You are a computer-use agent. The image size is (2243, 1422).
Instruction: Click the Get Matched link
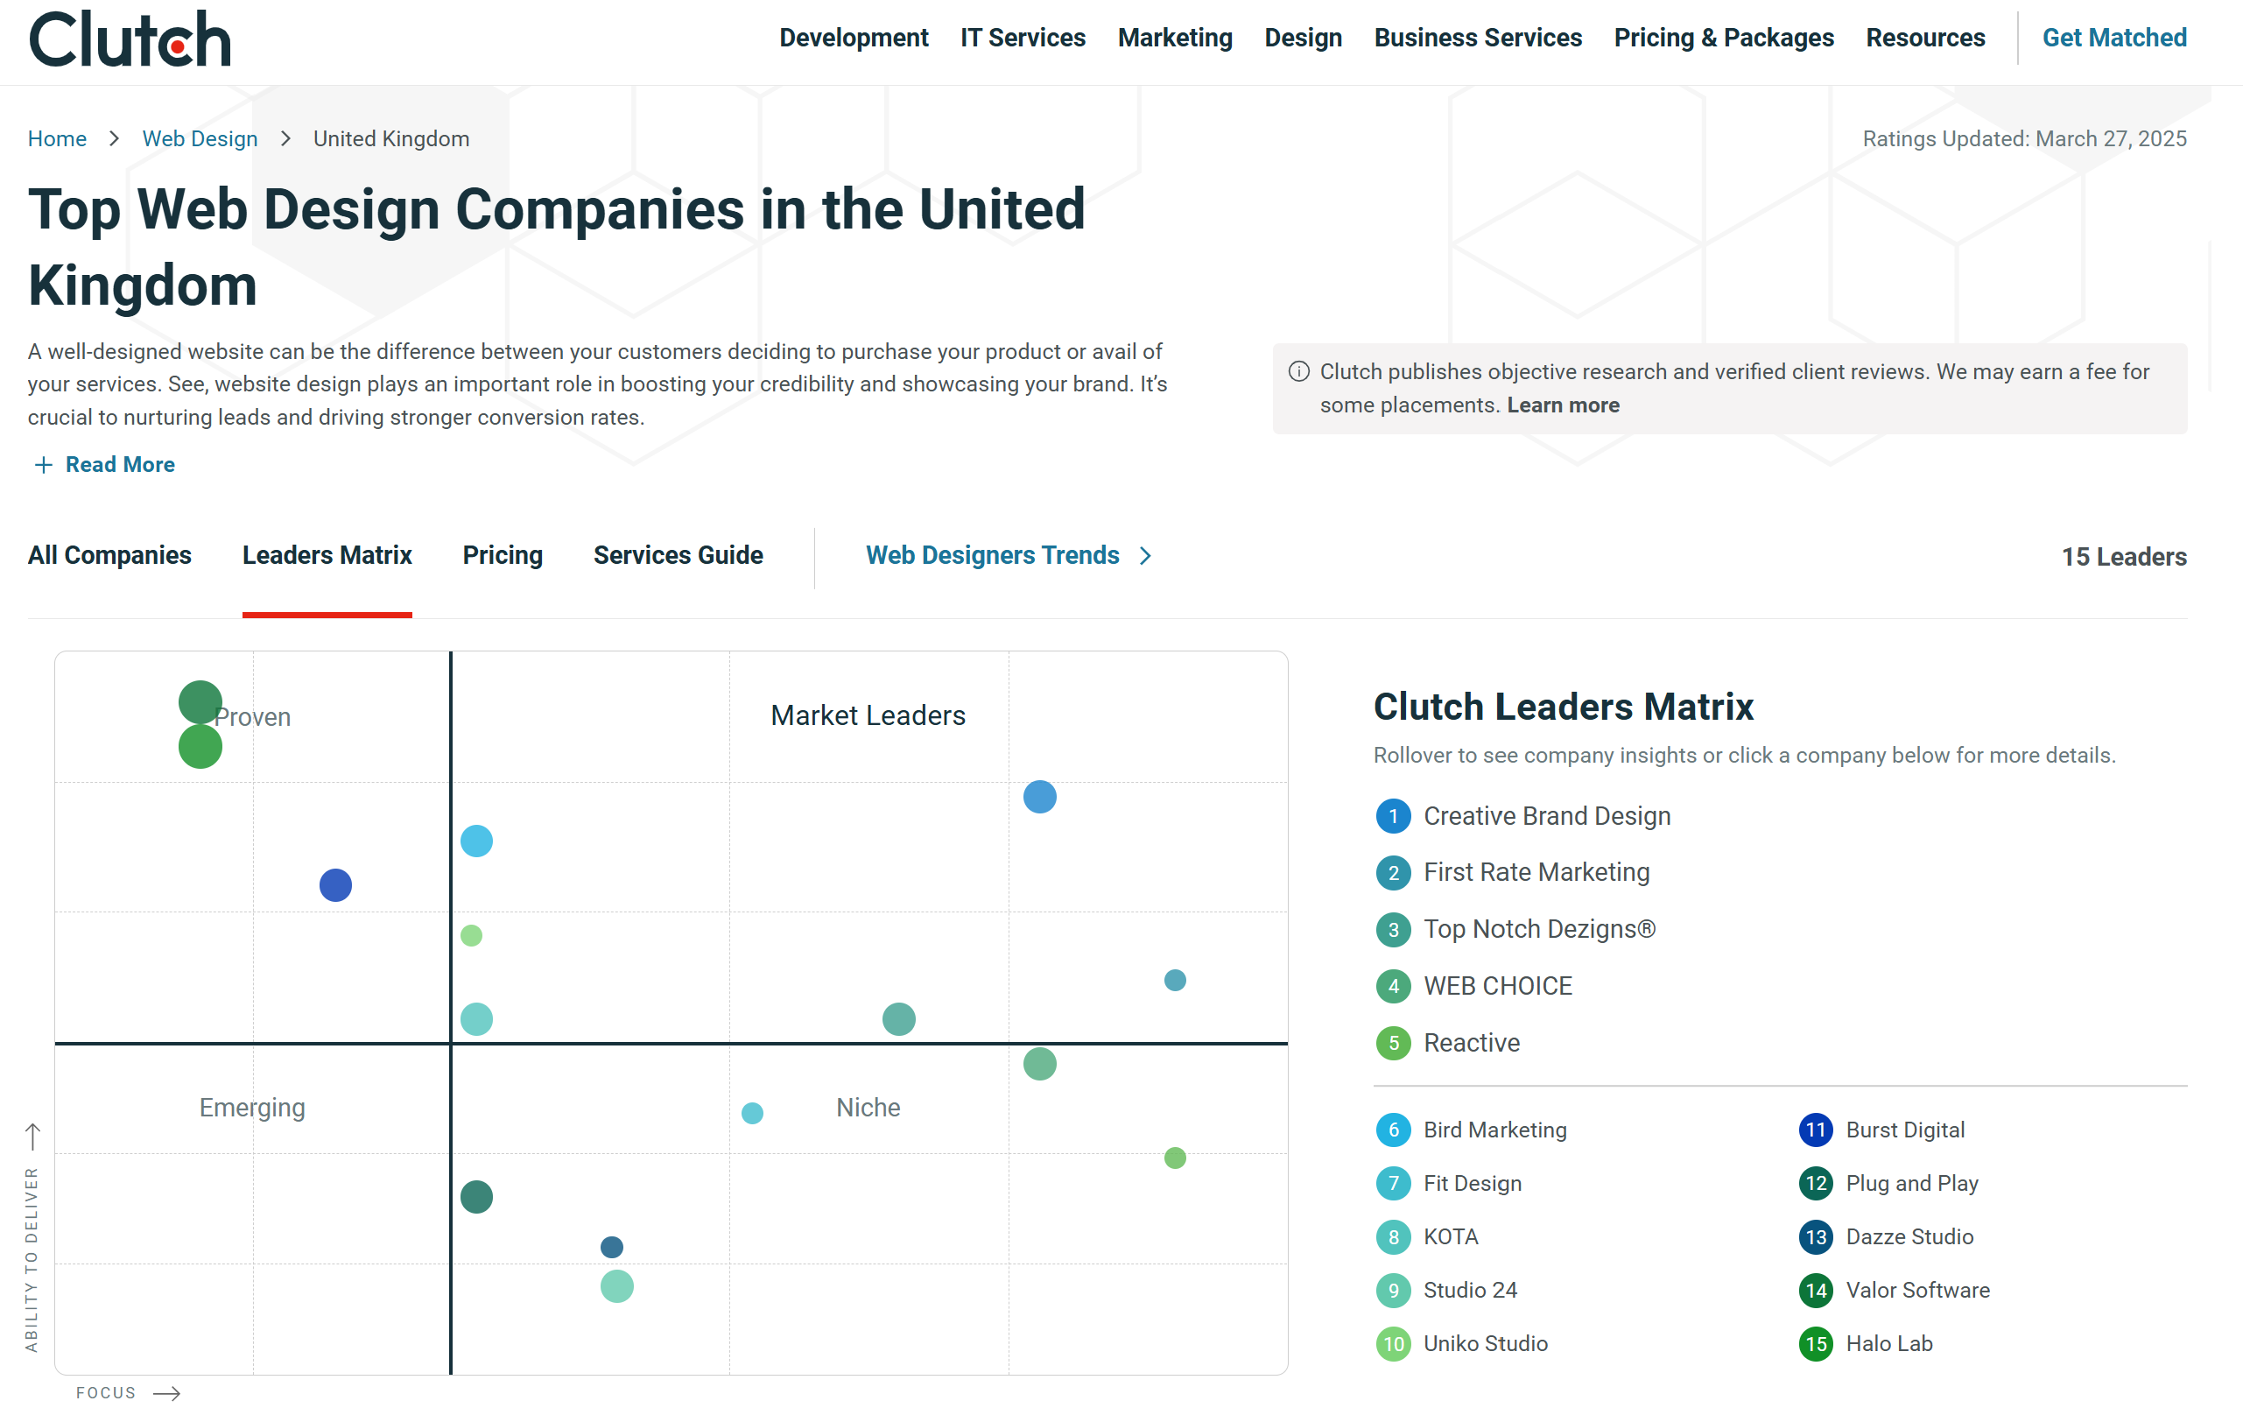point(2114,38)
